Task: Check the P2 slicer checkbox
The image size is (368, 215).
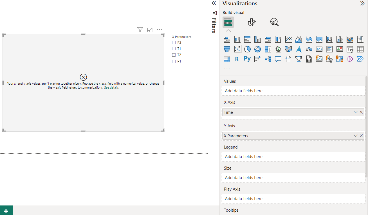Action: (x=174, y=42)
